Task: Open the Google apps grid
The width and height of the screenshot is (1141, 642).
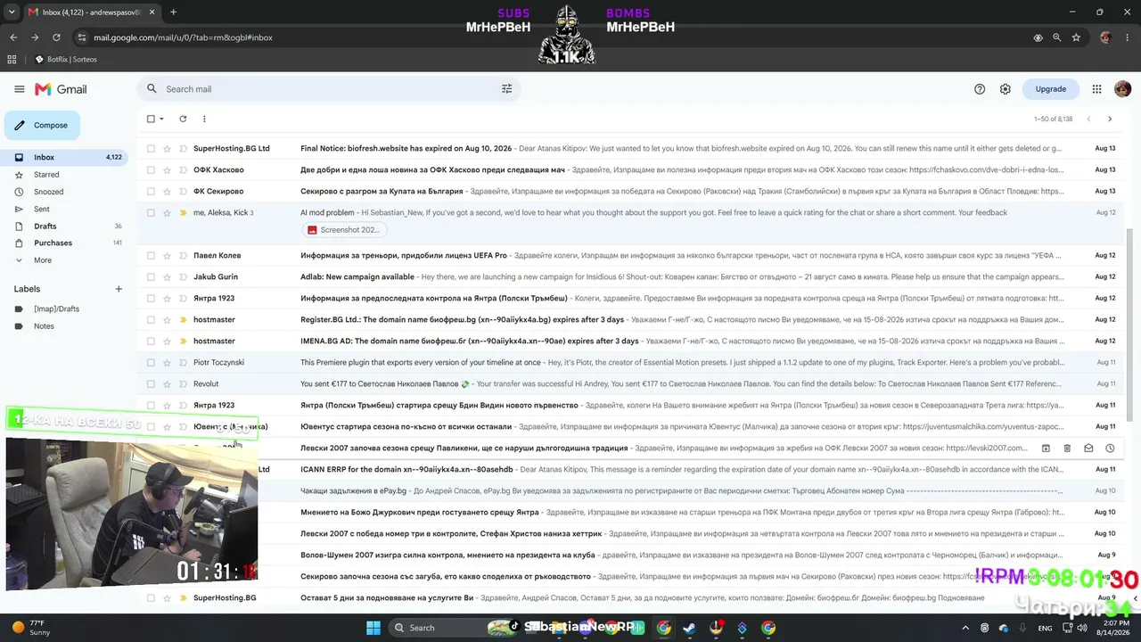Action: click(1097, 89)
